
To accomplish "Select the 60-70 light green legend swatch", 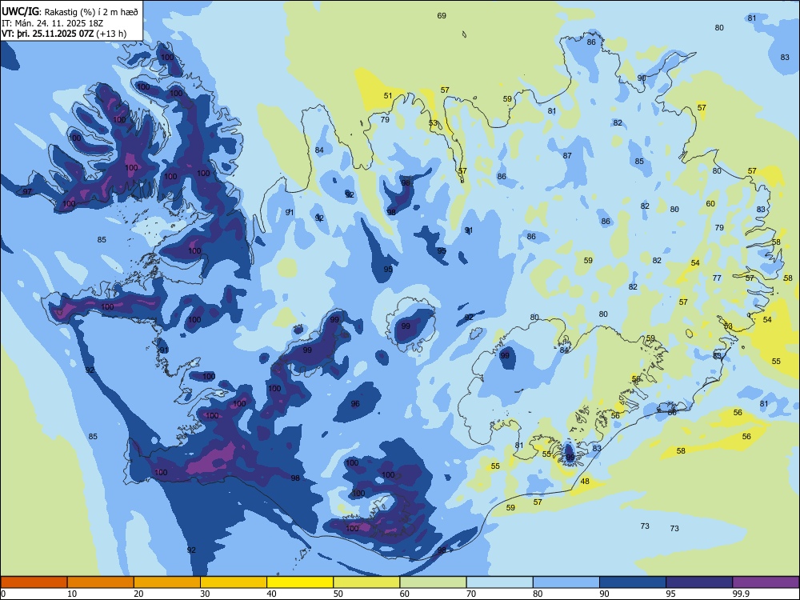I will (433, 582).
